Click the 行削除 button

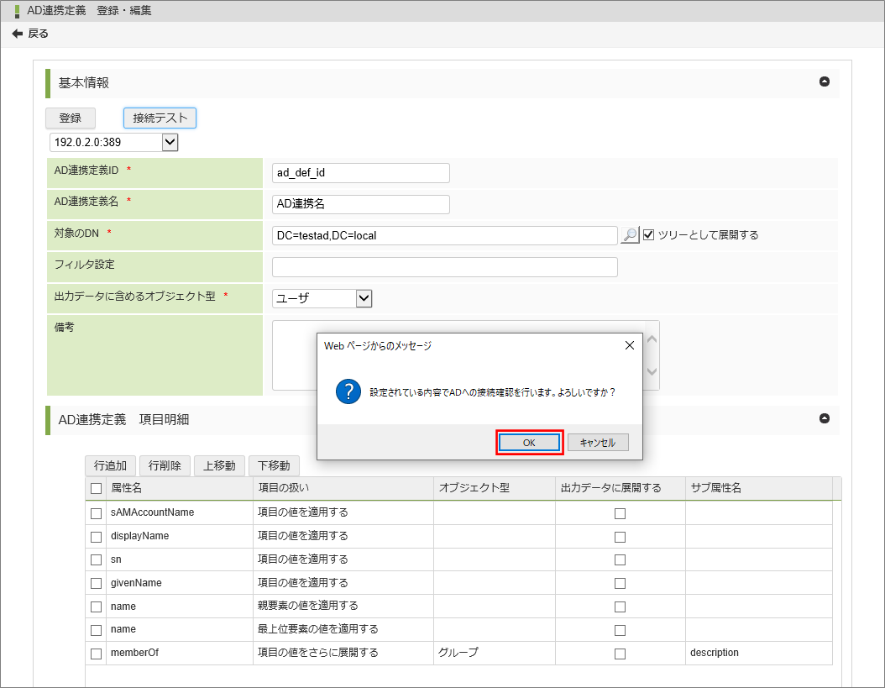[x=165, y=465]
